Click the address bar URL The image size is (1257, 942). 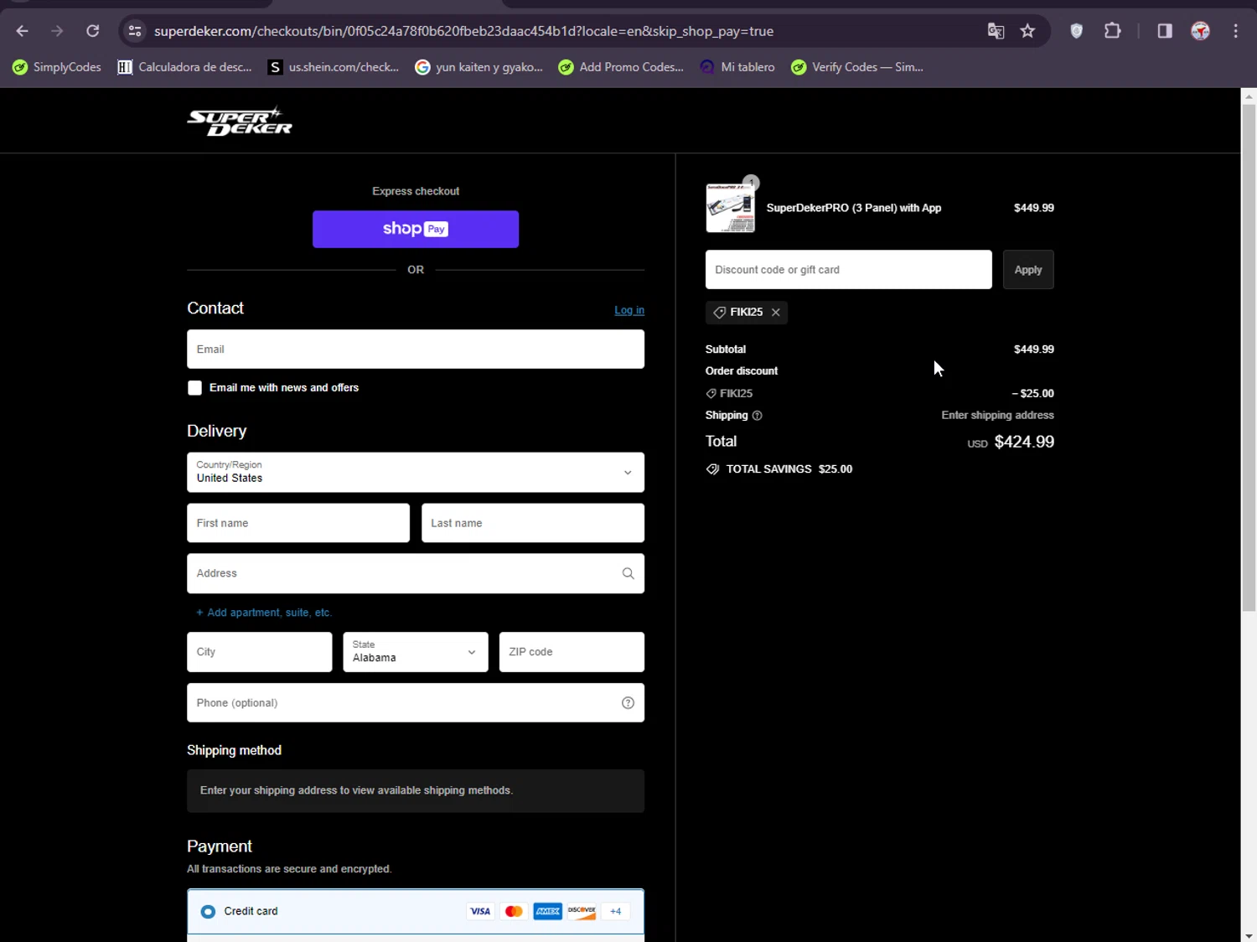pyautogui.click(x=463, y=31)
